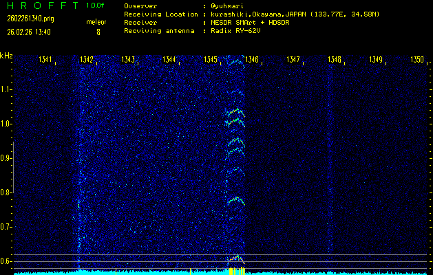This screenshot has height=275, width=433.
Task: Click the 0.7 kHz axis tick label
Action: tap(5, 227)
